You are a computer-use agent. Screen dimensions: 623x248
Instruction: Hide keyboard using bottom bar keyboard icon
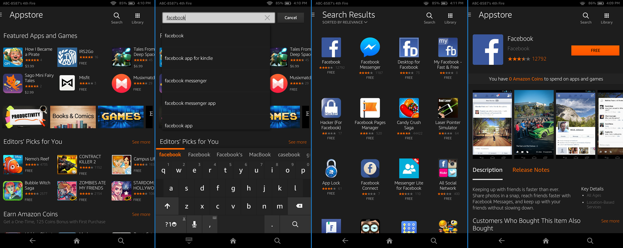(189, 240)
